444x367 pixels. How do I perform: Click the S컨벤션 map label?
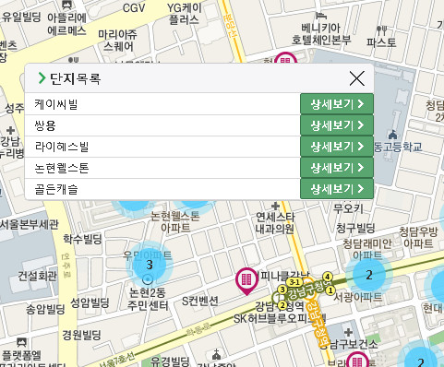tap(200, 301)
